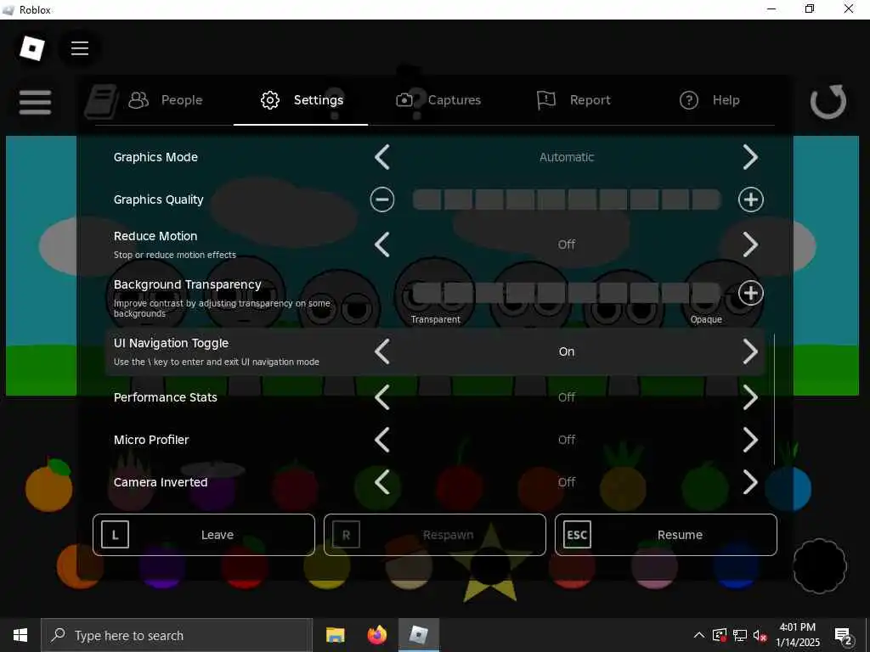Click next arrow for Reduce Motion
This screenshot has height=652, width=870.
pyautogui.click(x=750, y=244)
